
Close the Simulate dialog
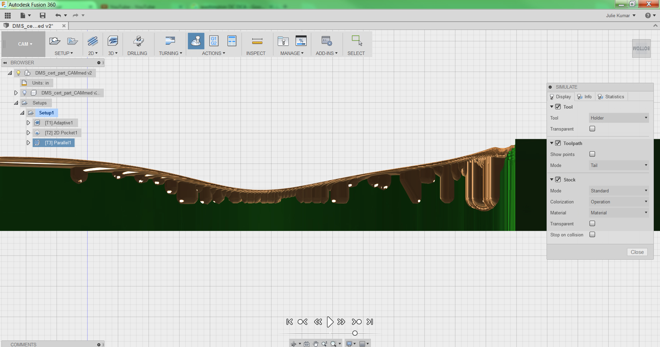click(x=637, y=252)
